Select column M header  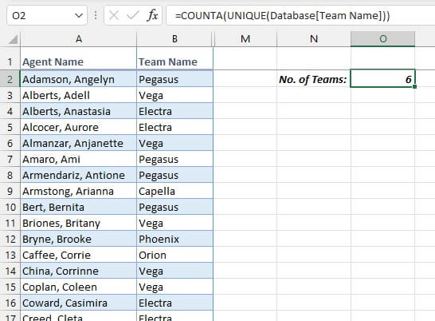245,39
